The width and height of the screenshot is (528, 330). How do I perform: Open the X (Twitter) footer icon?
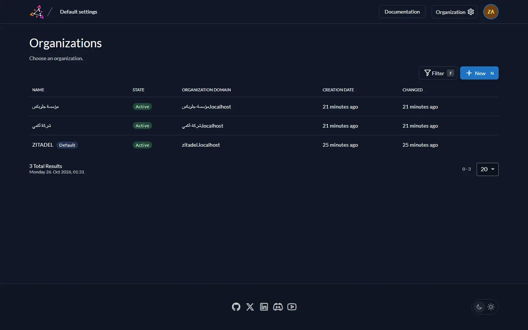(x=250, y=307)
